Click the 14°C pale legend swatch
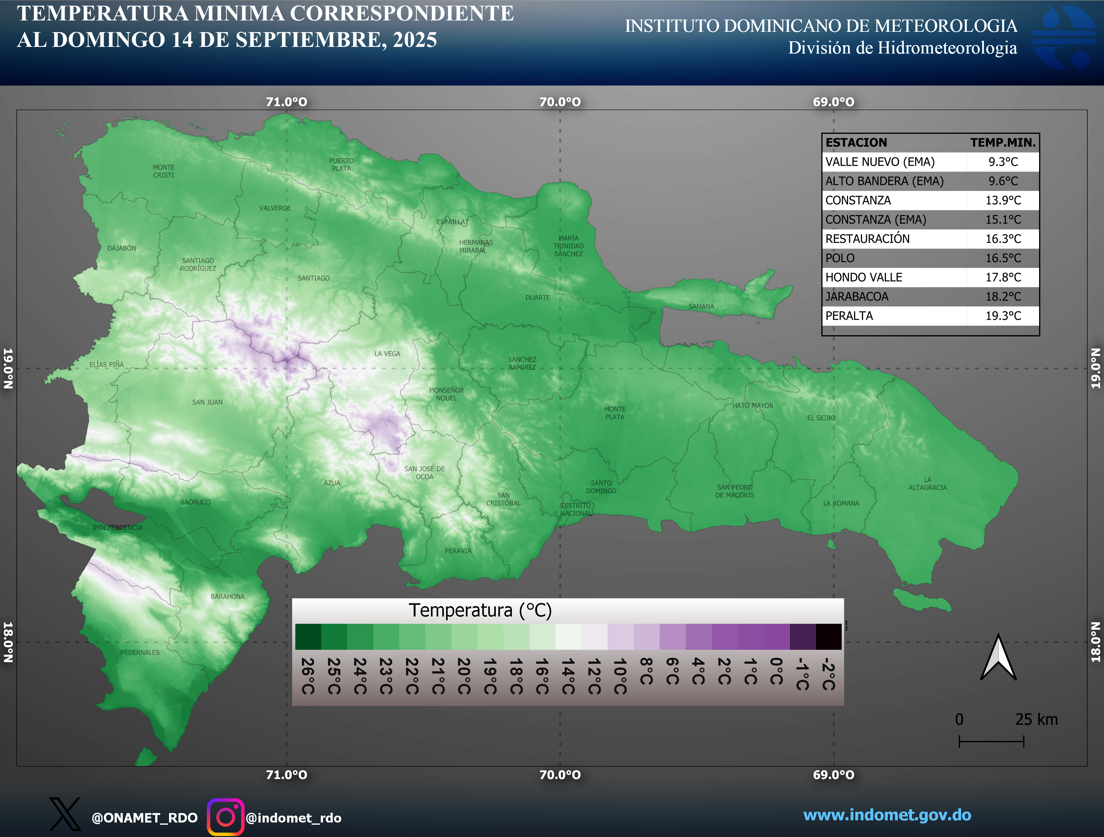Viewport: 1104px width, 837px height. [569, 636]
